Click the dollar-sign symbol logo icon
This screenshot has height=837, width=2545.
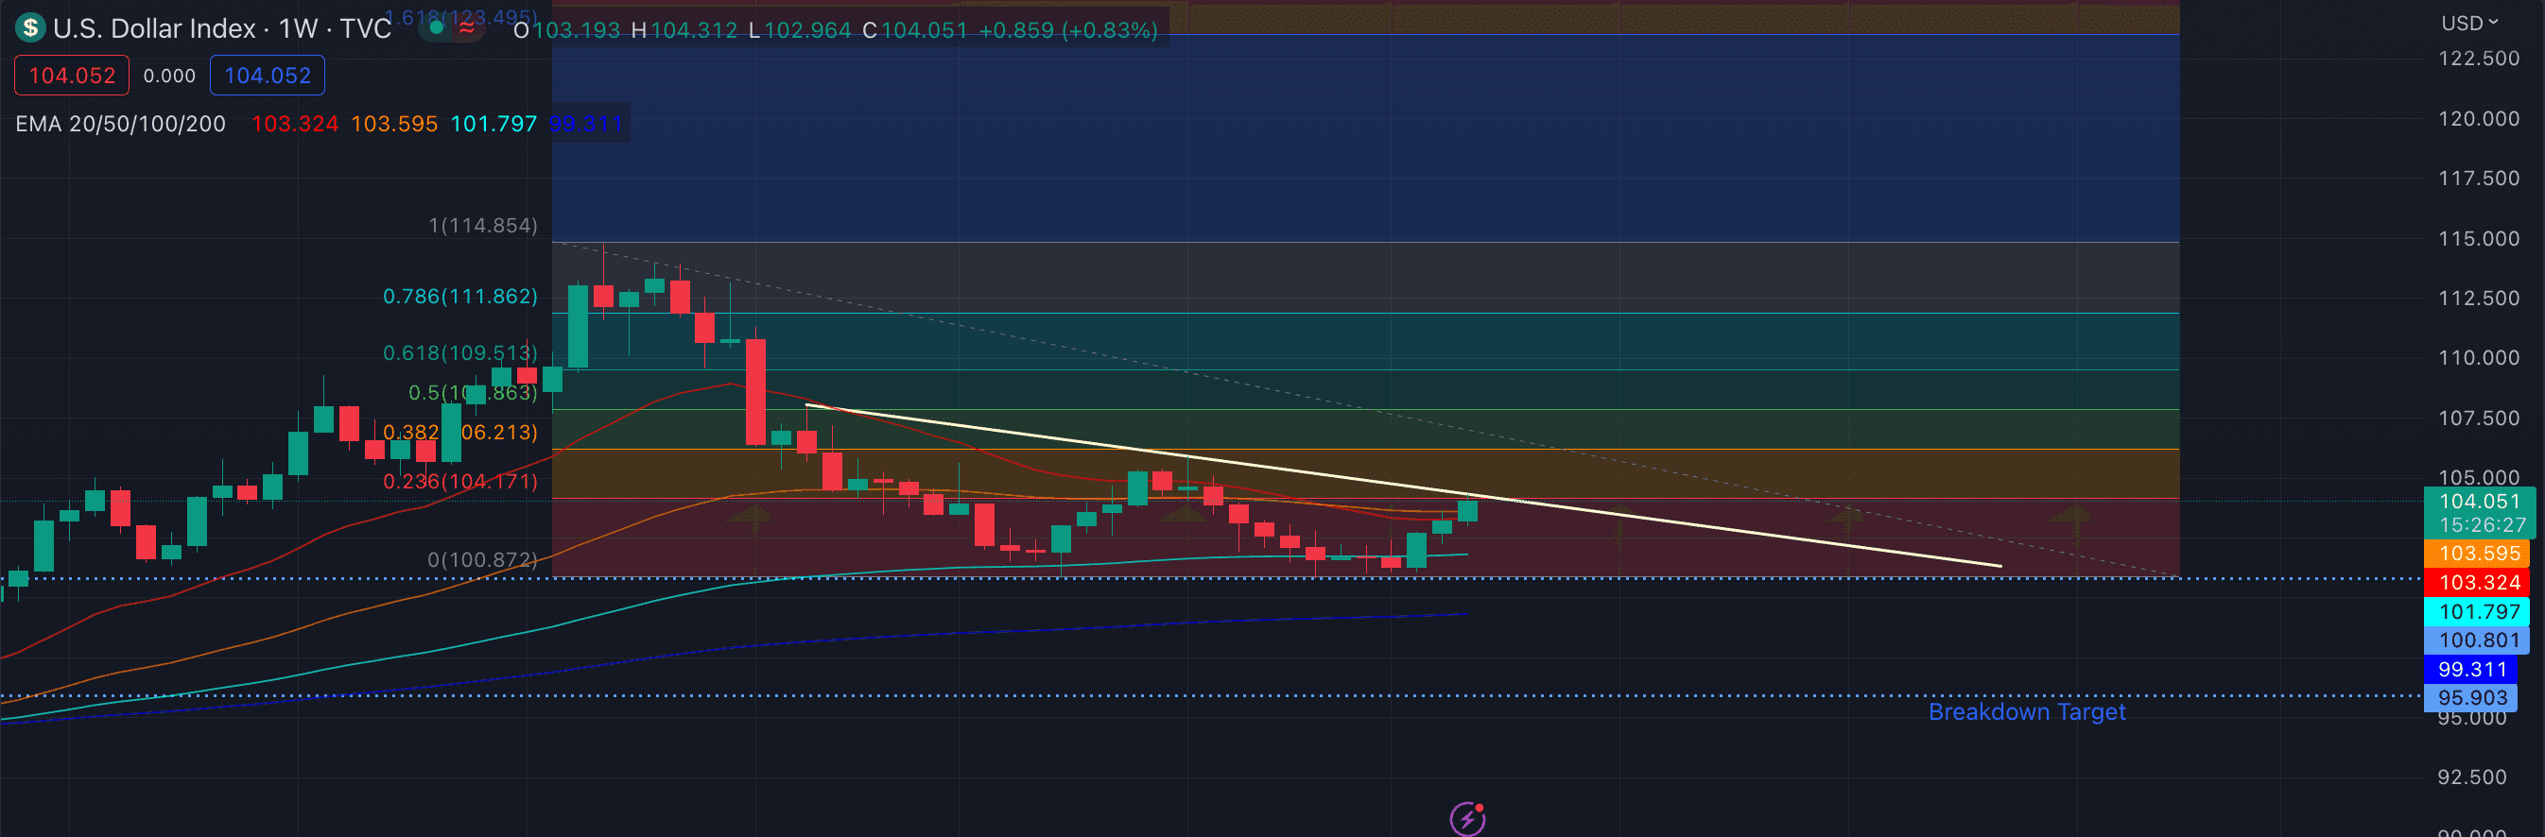click(x=30, y=27)
